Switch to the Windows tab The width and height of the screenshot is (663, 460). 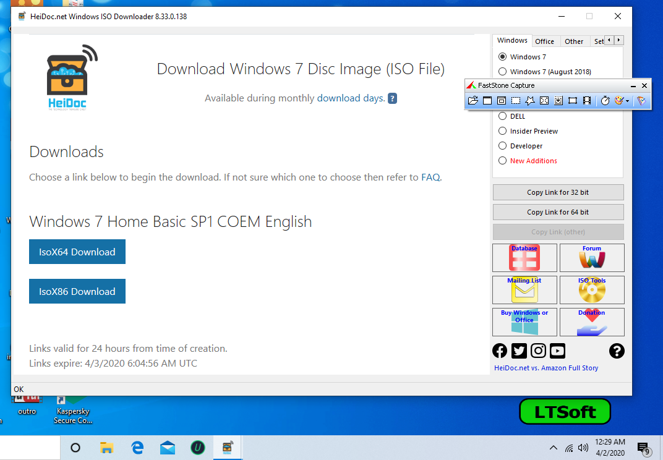pos(512,41)
